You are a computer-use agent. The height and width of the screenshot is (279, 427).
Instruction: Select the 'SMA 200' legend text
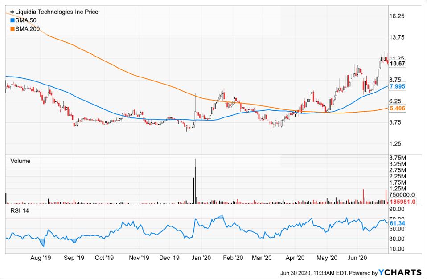pos(27,29)
